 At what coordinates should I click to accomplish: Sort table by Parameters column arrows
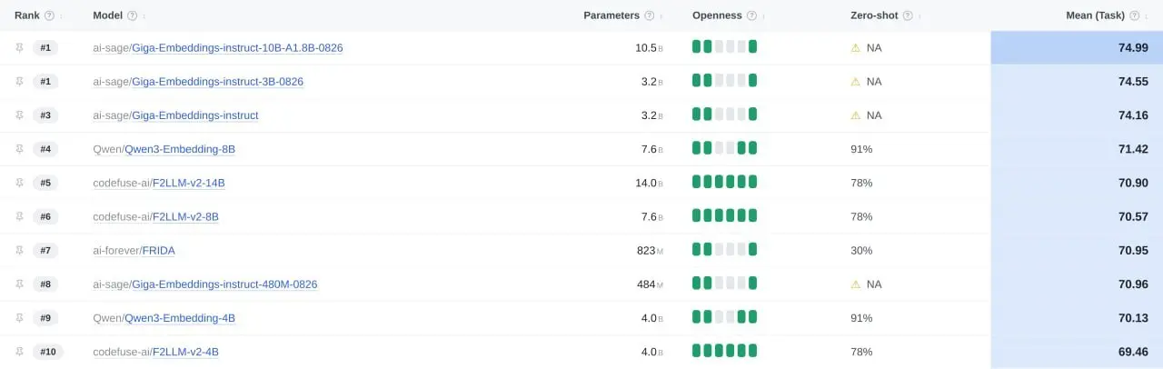[661, 15]
